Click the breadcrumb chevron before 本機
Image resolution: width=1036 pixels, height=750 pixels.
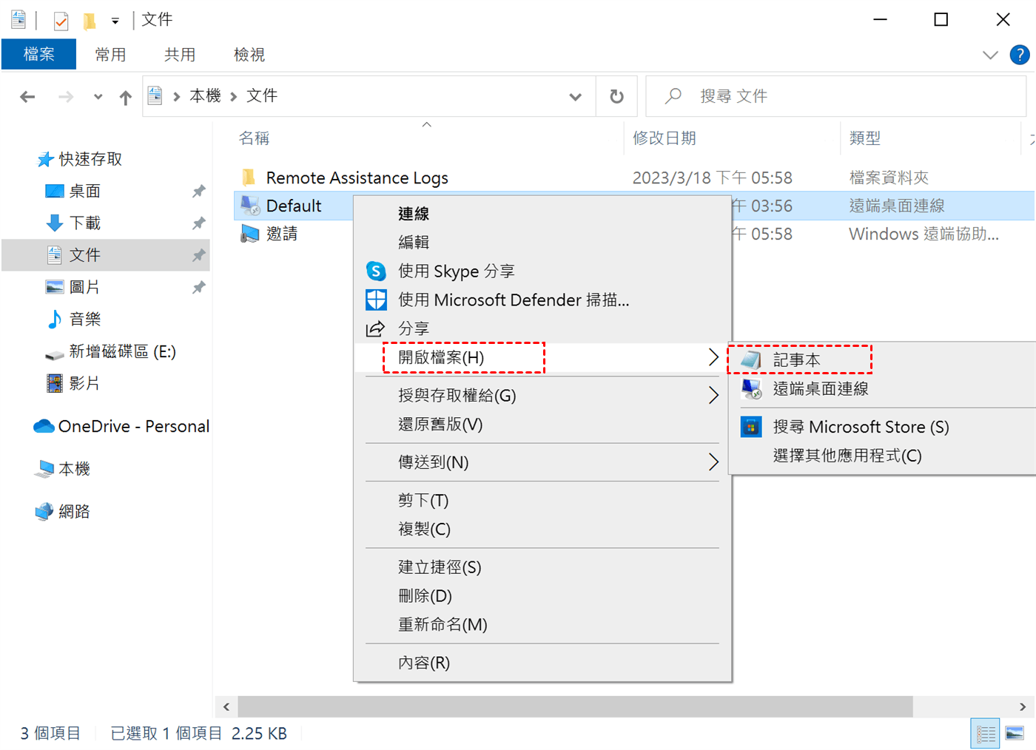coord(177,96)
